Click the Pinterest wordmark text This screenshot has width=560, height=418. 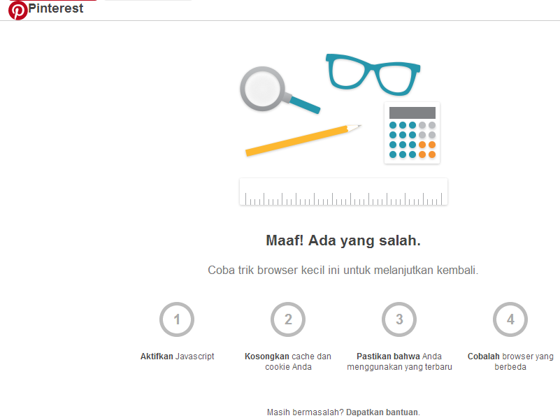click(56, 8)
